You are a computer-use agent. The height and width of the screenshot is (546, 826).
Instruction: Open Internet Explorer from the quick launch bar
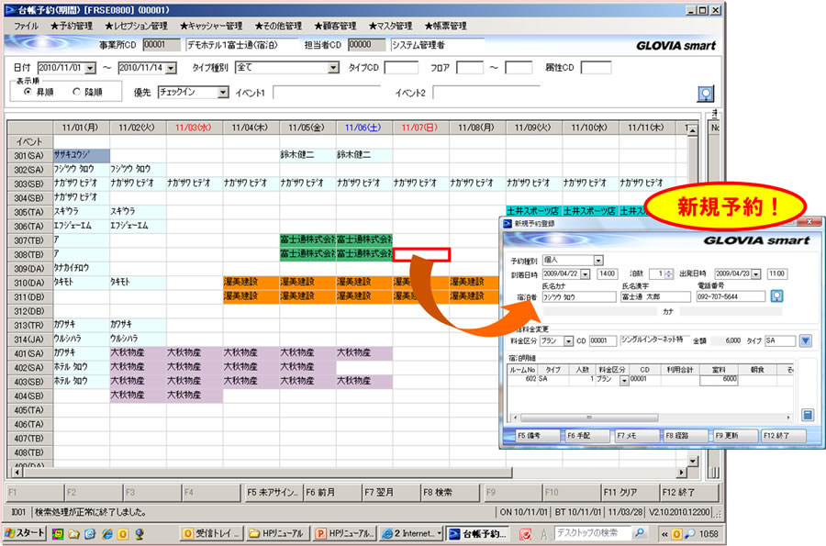pyautogui.click(x=107, y=533)
